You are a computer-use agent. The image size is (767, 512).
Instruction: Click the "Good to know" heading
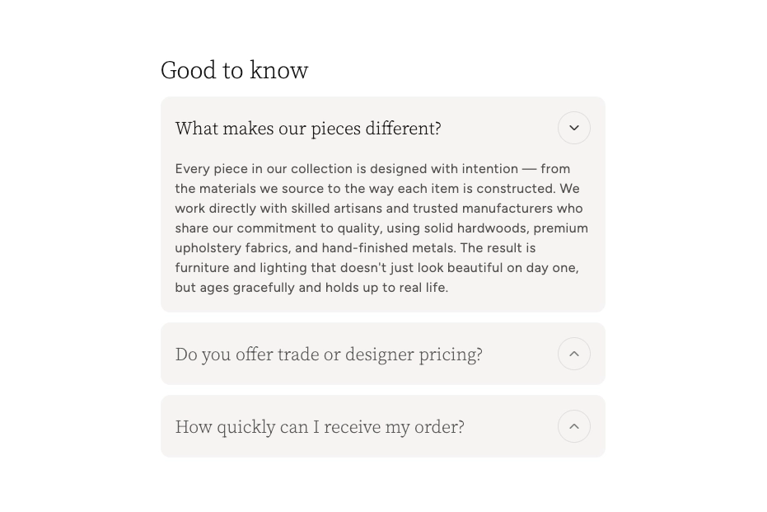(234, 70)
